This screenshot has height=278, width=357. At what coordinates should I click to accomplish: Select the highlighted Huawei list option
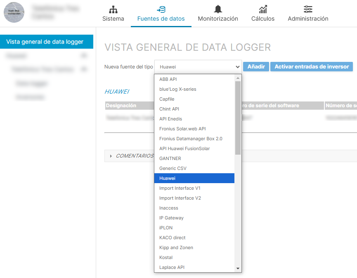[194, 178]
